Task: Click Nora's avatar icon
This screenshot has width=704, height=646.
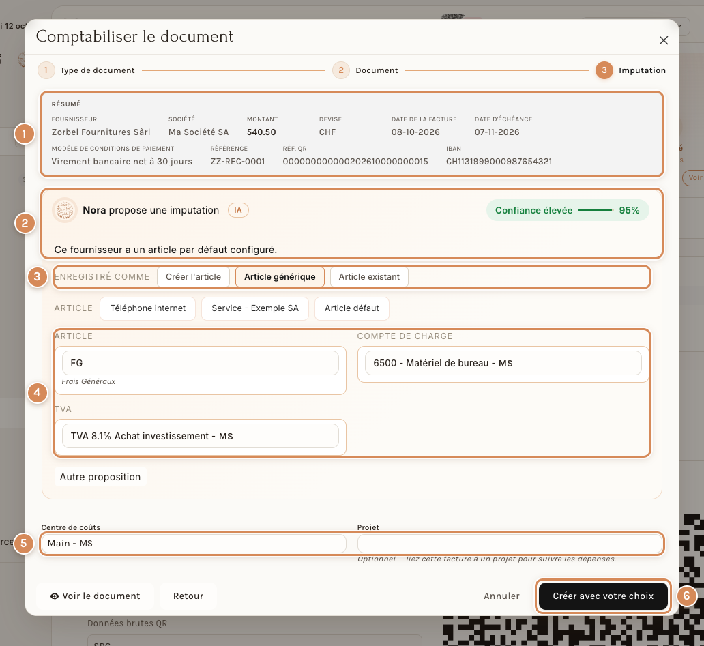Action: [x=65, y=210]
